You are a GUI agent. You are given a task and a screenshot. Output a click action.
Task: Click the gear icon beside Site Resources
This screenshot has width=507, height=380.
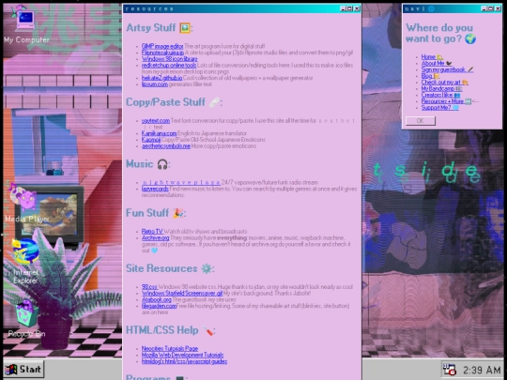(207, 269)
